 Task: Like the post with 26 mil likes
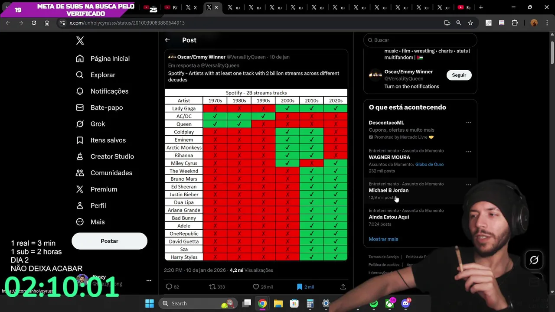256,287
